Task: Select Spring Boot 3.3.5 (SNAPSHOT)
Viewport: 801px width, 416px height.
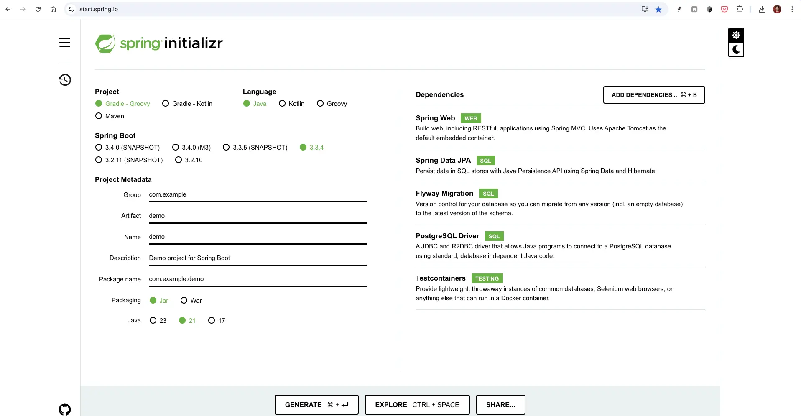Action: point(255,148)
